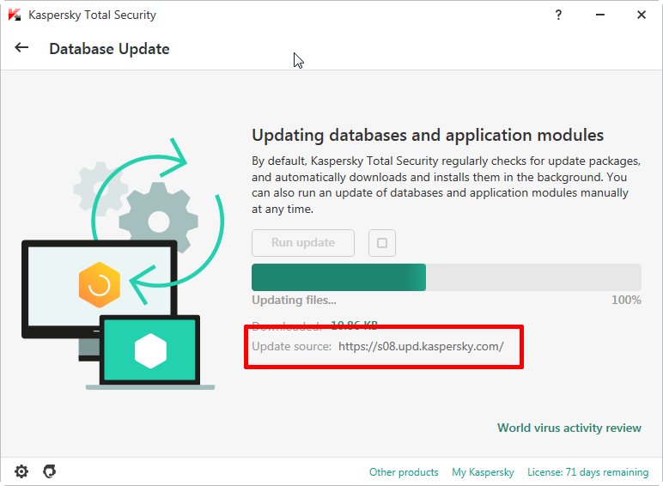Stop the update with the square button
This screenshot has height=486, width=663.
pyautogui.click(x=382, y=243)
